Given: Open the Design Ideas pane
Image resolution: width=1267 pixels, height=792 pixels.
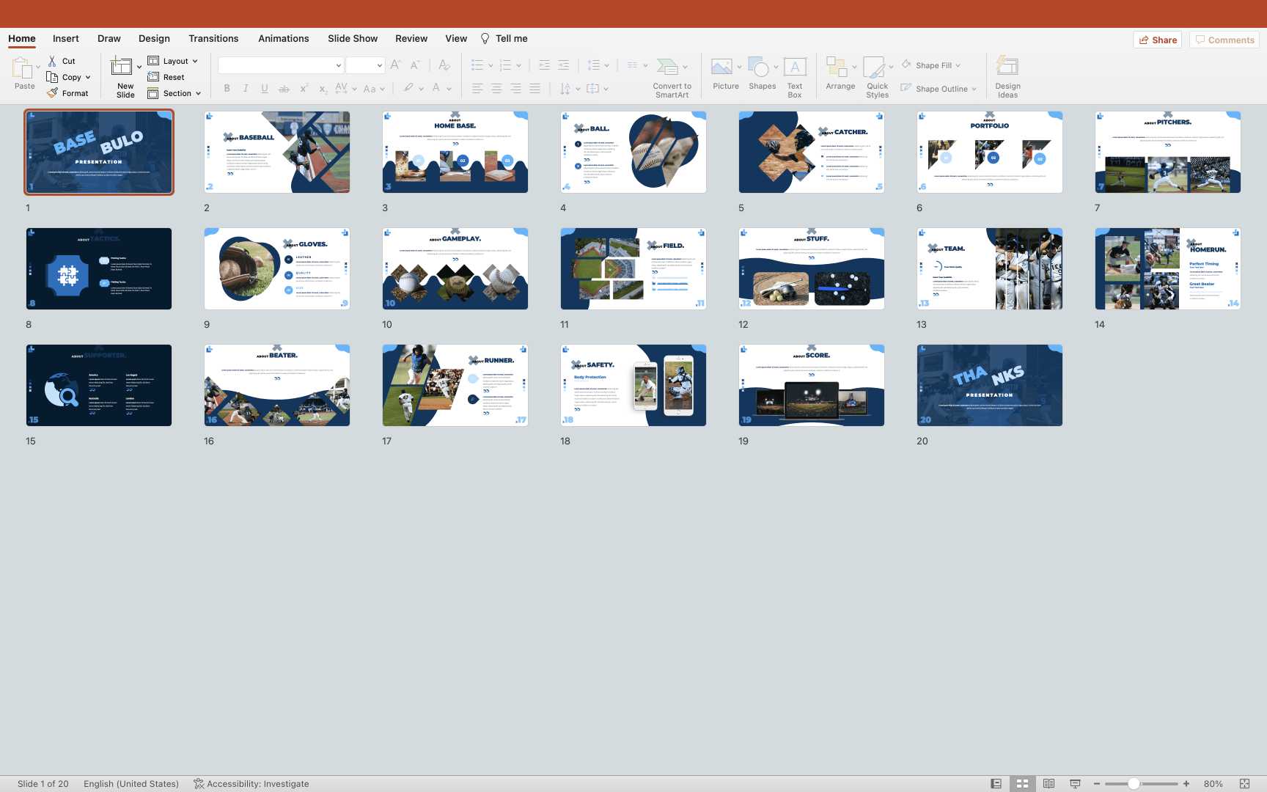Looking at the screenshot, I should pos(1007,67).
